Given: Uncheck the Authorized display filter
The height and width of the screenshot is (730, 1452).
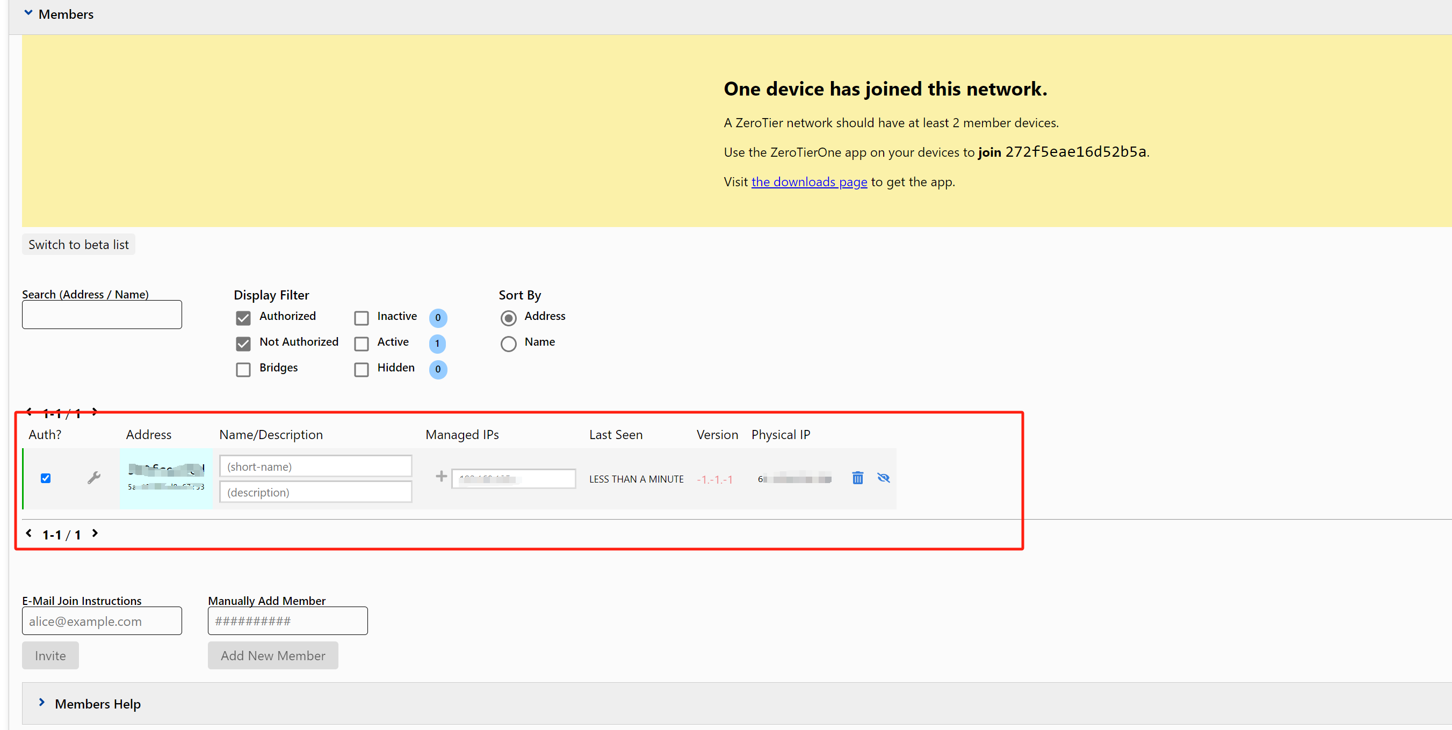Looking at the screenshot, I should [x=243, y=318].
